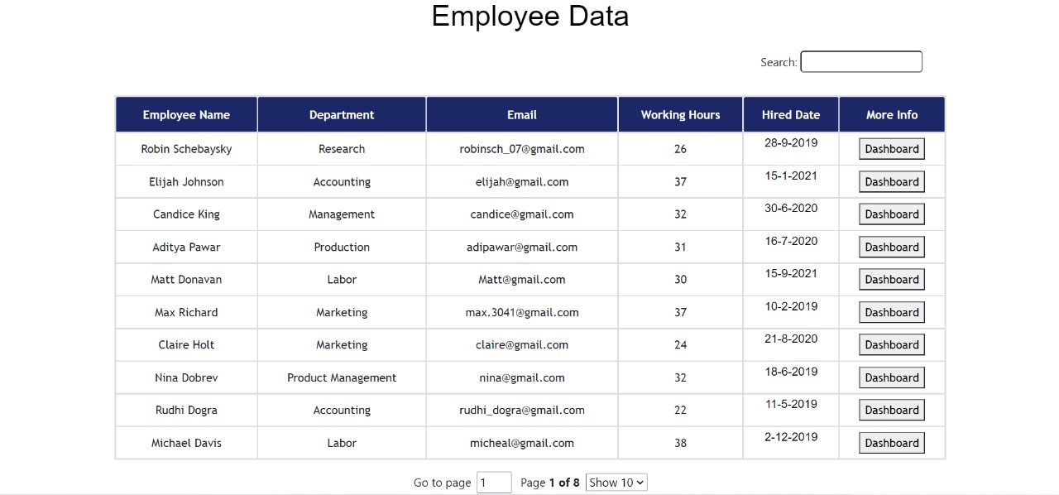This screenshot has height=495, width=1059.
Task: Open Dashboard for Rudhi Dogra
Action: [891, 410]
